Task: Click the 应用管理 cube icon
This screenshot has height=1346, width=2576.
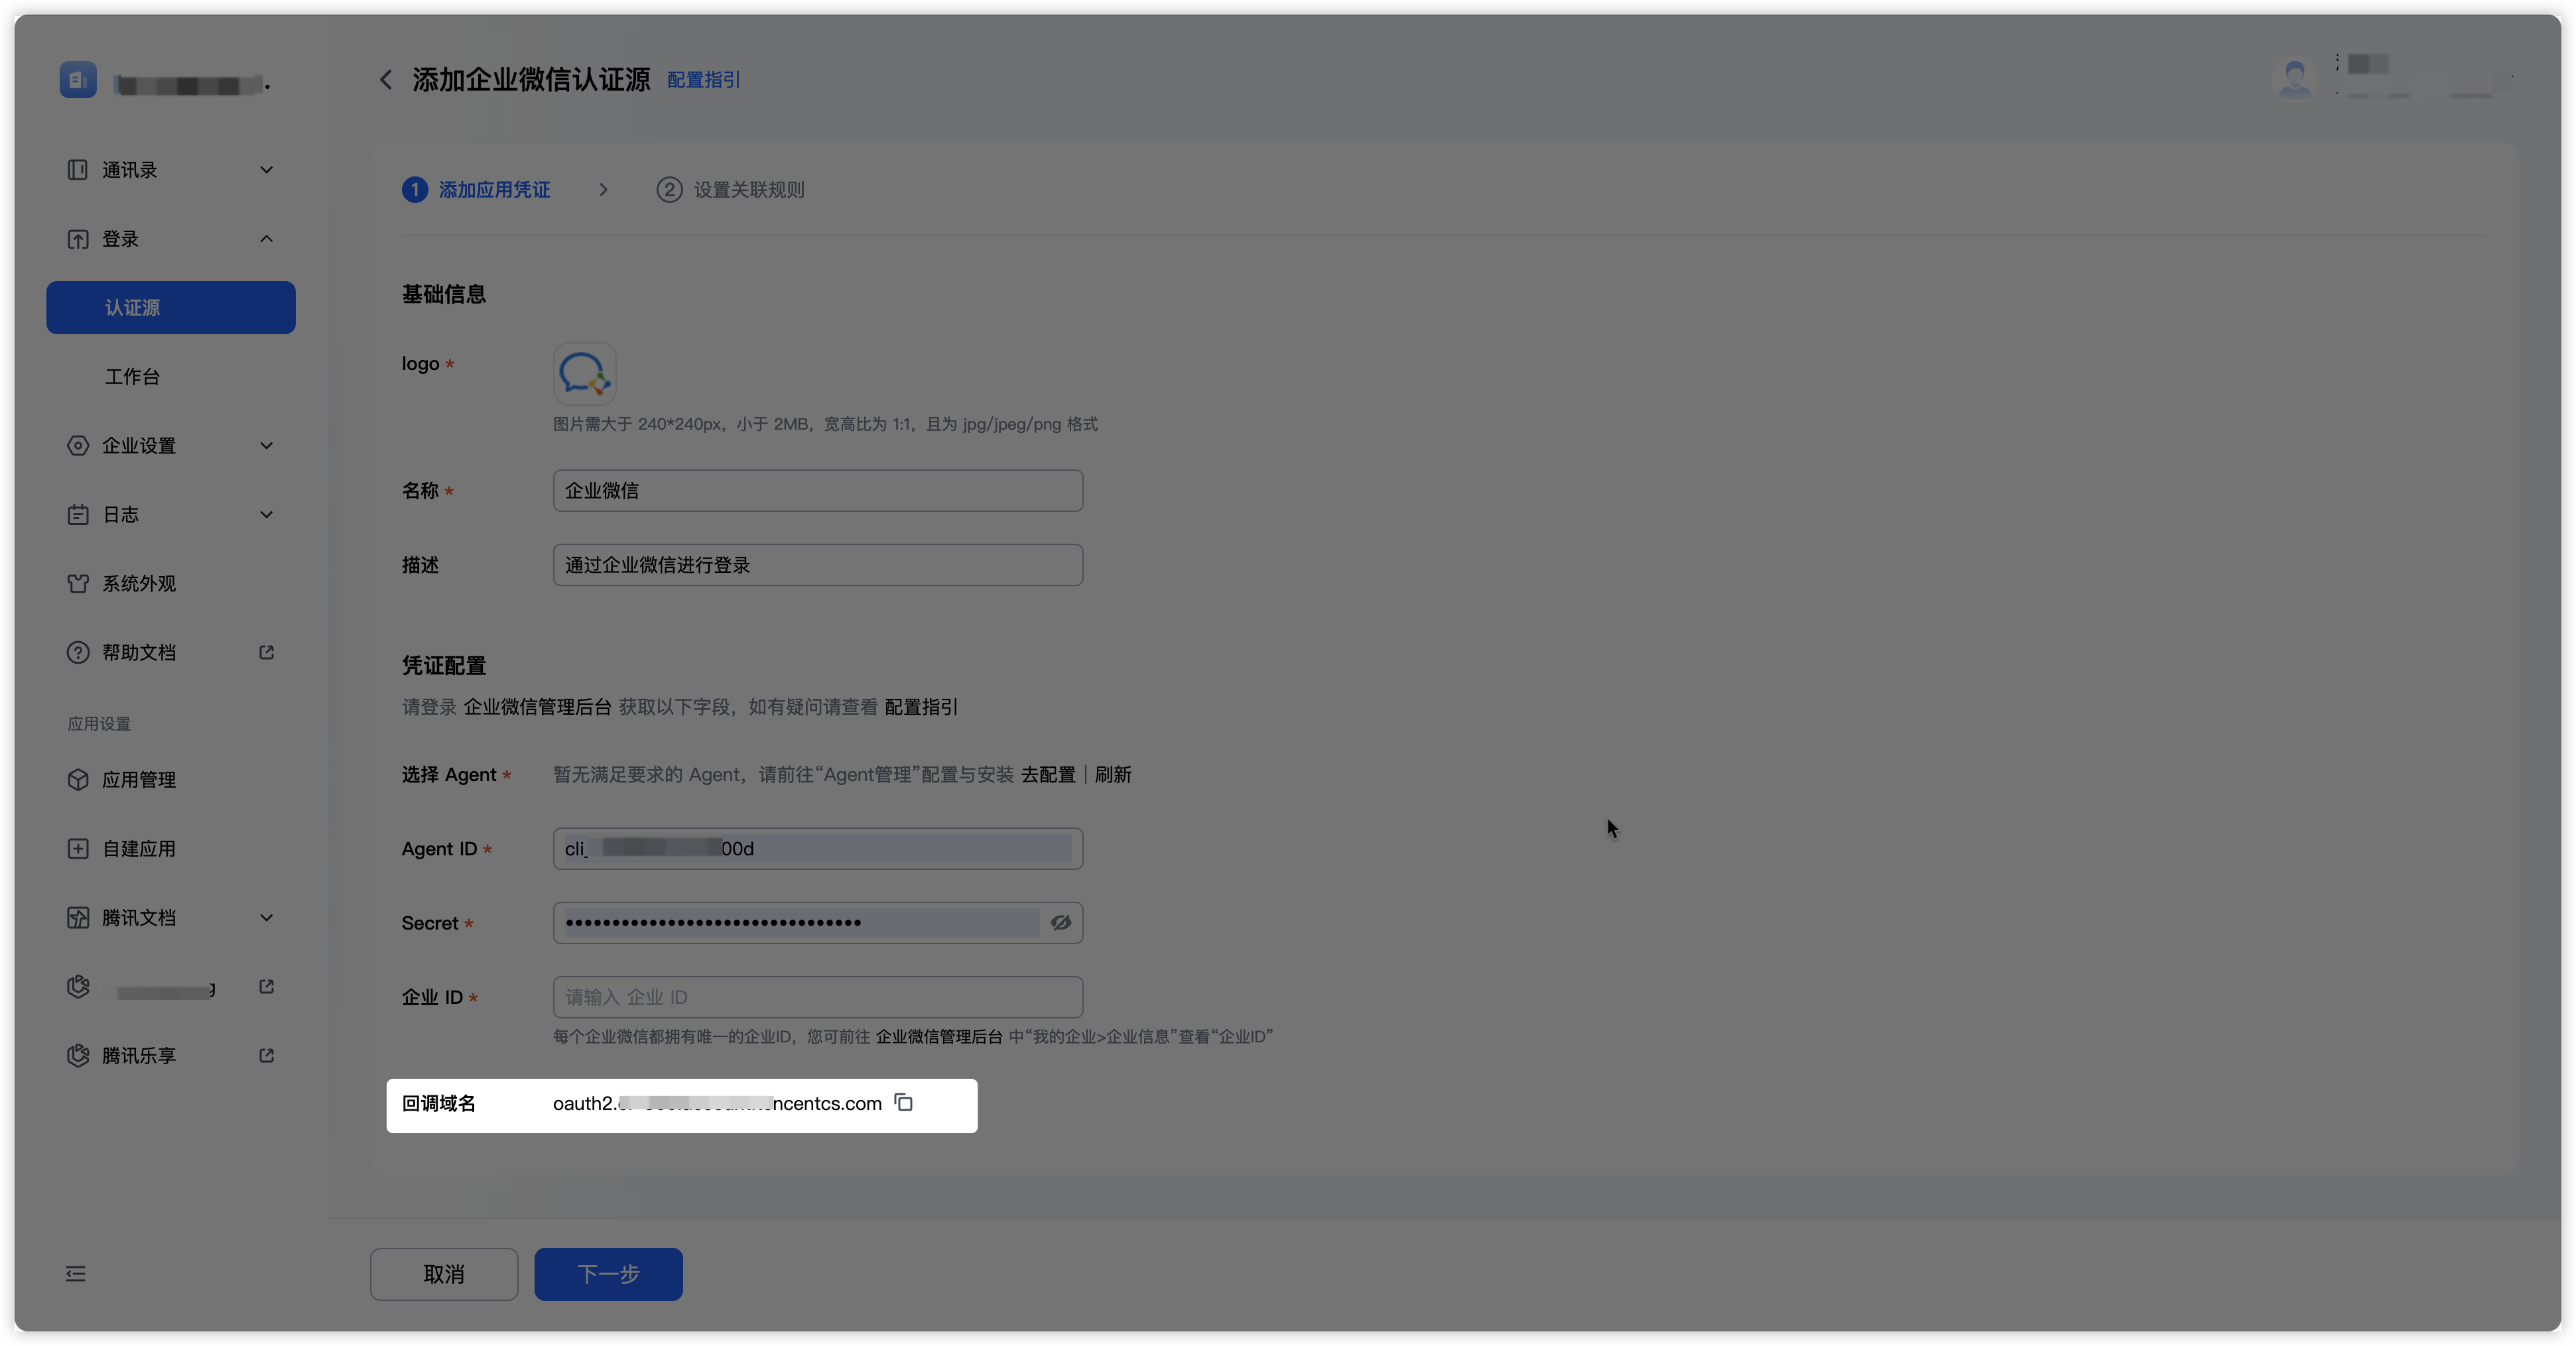Action: pos(78,780)
